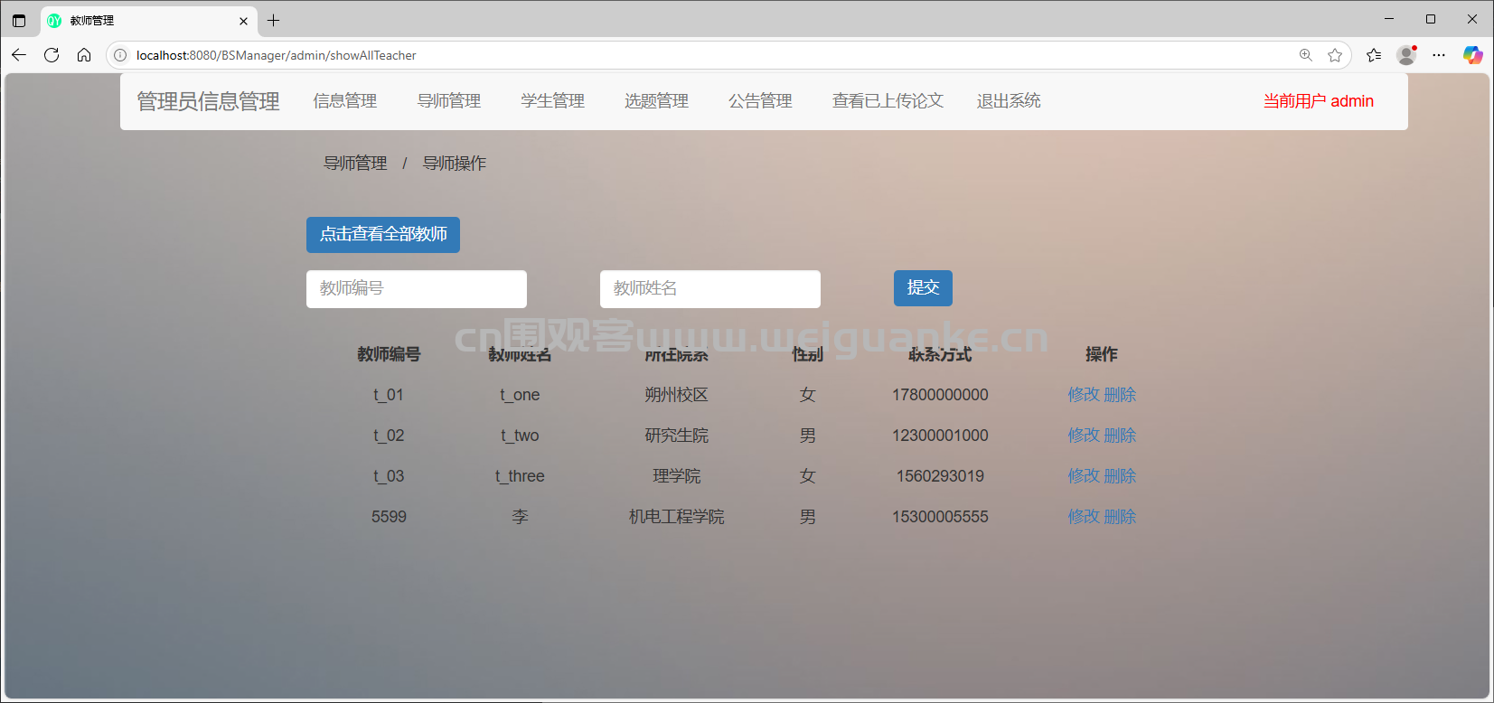Click the 教师编号 column header
The image size is (1494, 703).
coord(389,354)
